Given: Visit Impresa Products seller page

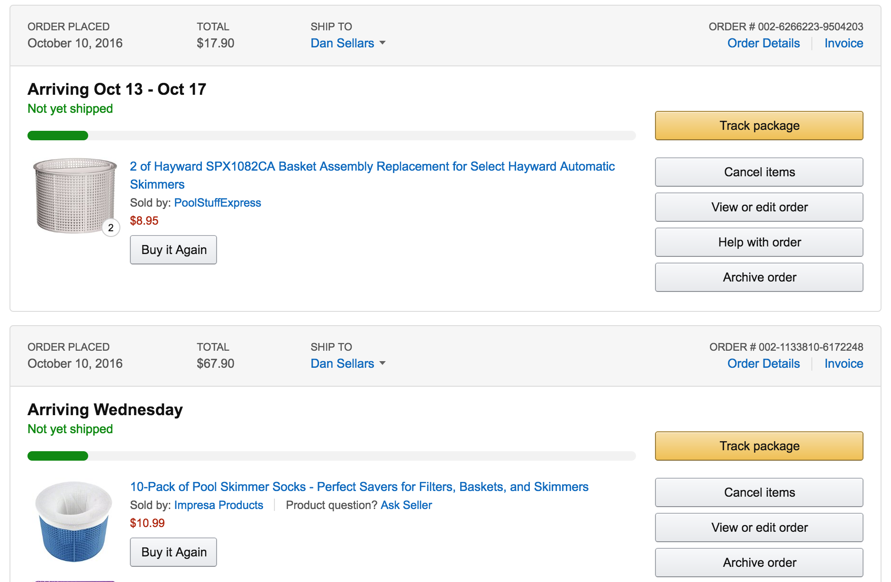Looking at the screenshot, I should click(x=218, y=505).
